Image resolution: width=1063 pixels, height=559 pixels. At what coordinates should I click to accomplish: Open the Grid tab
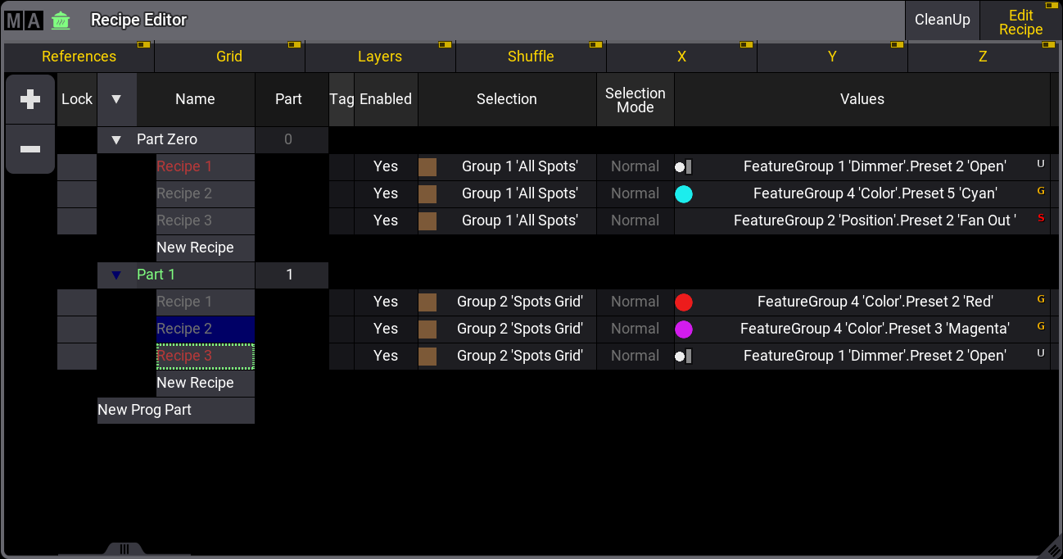229,57
